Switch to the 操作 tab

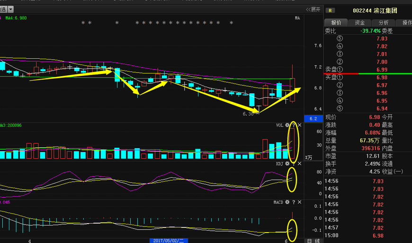404,23
